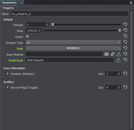Reset the Weapon Type value
Screen dimensions: 134x130
[x=125, y=42]
